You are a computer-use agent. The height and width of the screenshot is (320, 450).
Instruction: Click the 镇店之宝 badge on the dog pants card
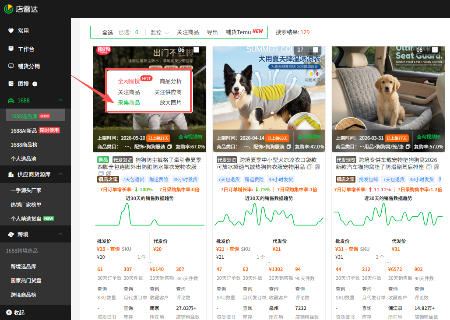click(x=108, y=179)
